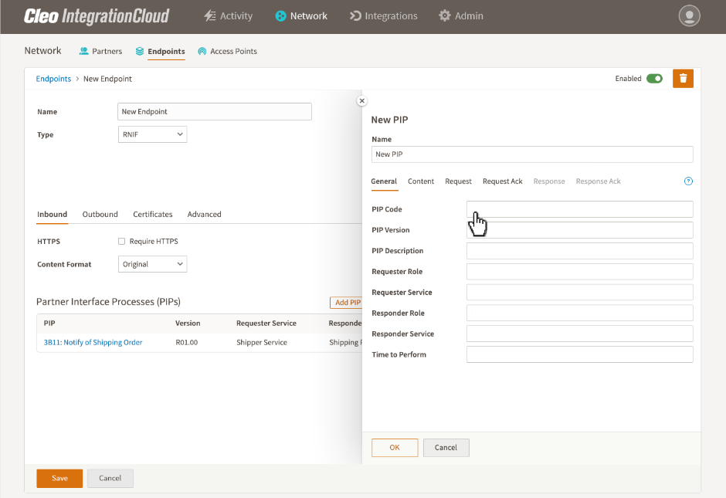Switch to the Request tab
Viewport: 726px width, 498px height.
458,181
